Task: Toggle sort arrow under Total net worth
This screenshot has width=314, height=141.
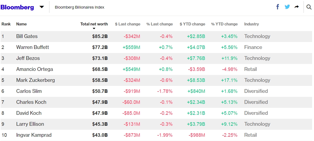Action: coord(94,29)
